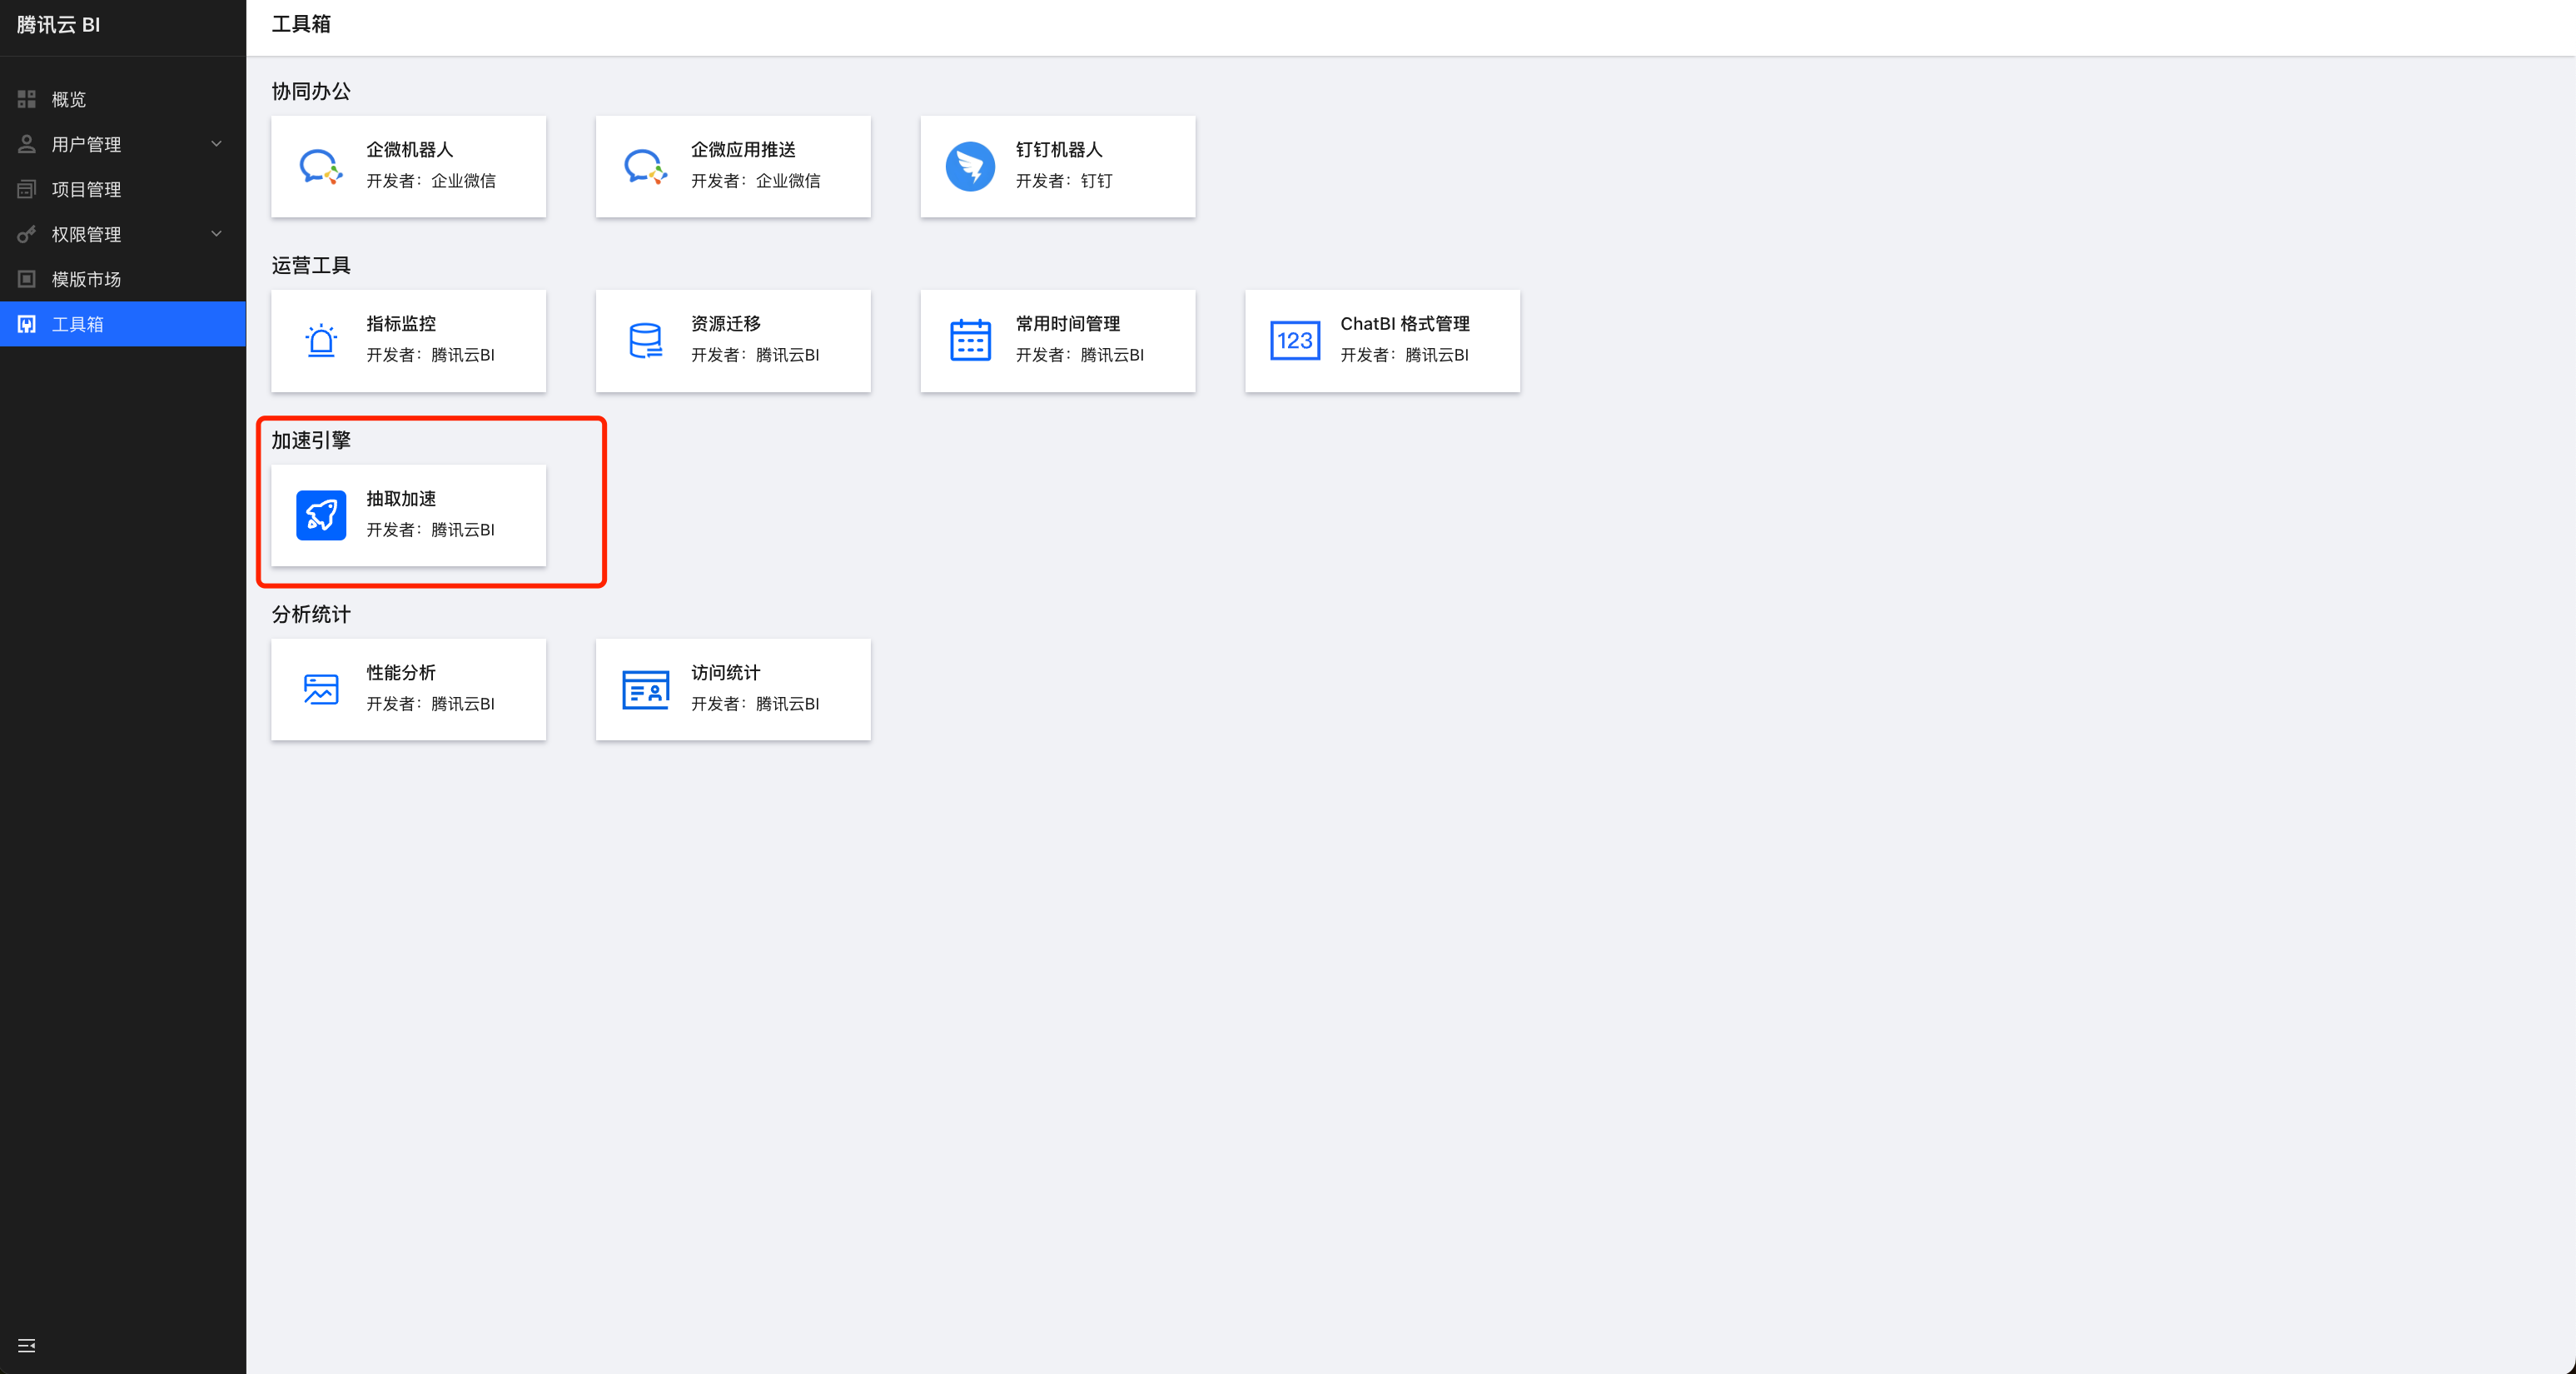This screenshot has width=2576, height=1374.
Task: Click the 分析统计 section heading
Action: (311, 614)
